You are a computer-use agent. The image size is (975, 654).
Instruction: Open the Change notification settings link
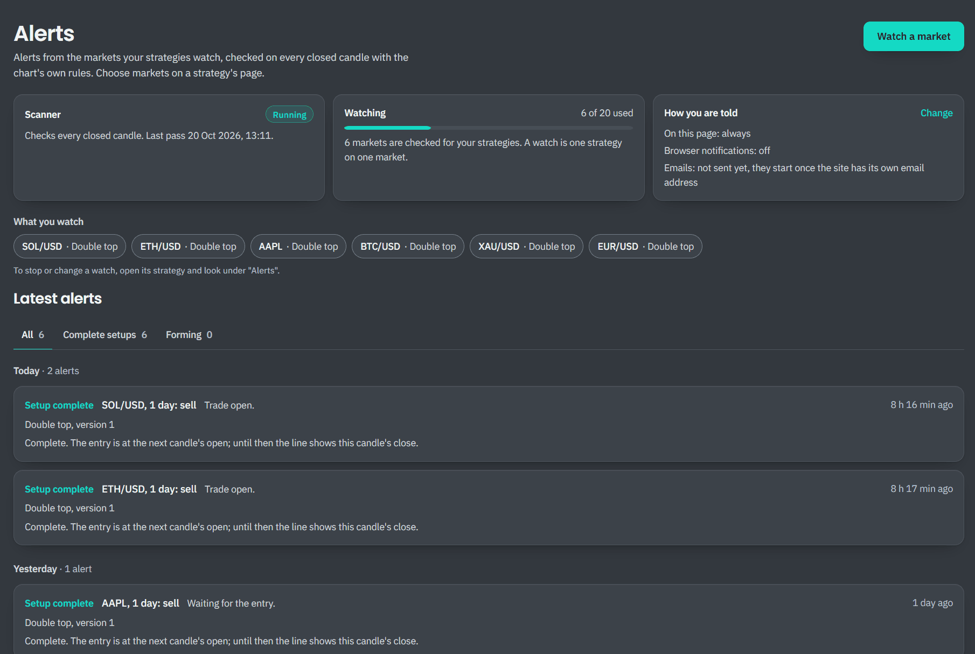pos(936,113)
